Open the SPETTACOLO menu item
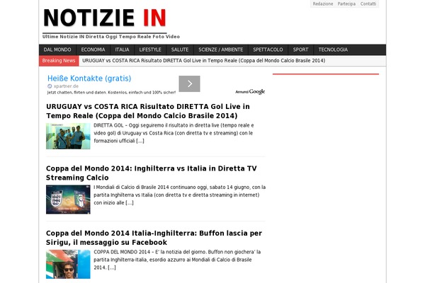This screenshot has width=425, height=283. coord(268,50)
